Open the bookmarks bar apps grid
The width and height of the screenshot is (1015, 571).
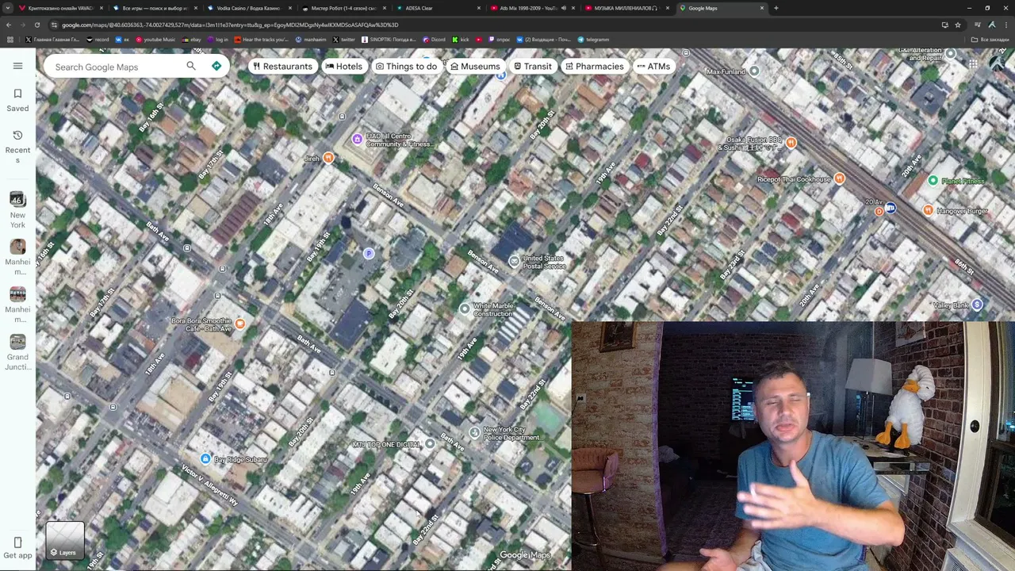pos(10,40)
